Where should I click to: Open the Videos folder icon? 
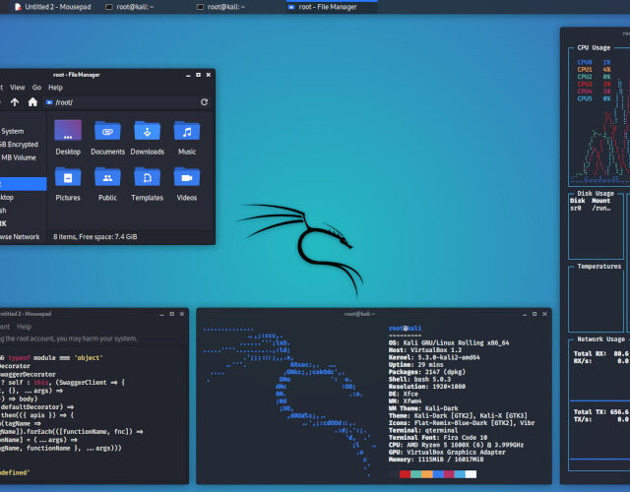(187, 184)
